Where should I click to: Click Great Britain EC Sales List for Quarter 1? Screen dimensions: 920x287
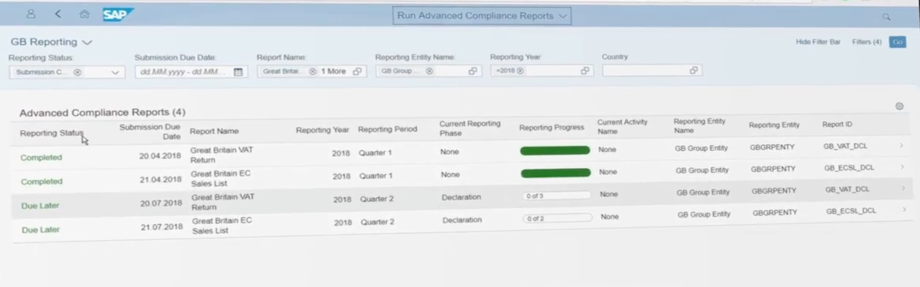point(220,179)
